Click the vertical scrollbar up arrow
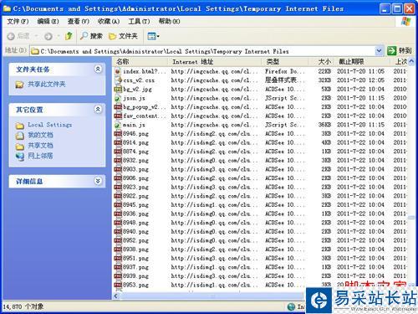418x314 pixels. [x=411, y=61]
